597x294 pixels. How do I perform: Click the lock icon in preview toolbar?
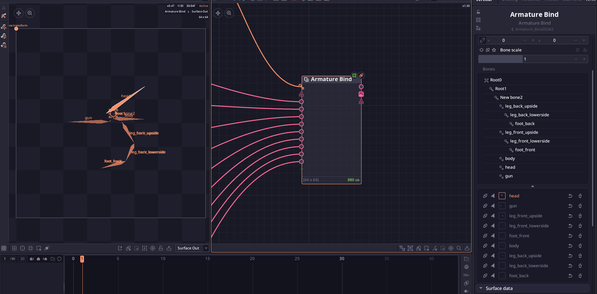tap(161, 248)
